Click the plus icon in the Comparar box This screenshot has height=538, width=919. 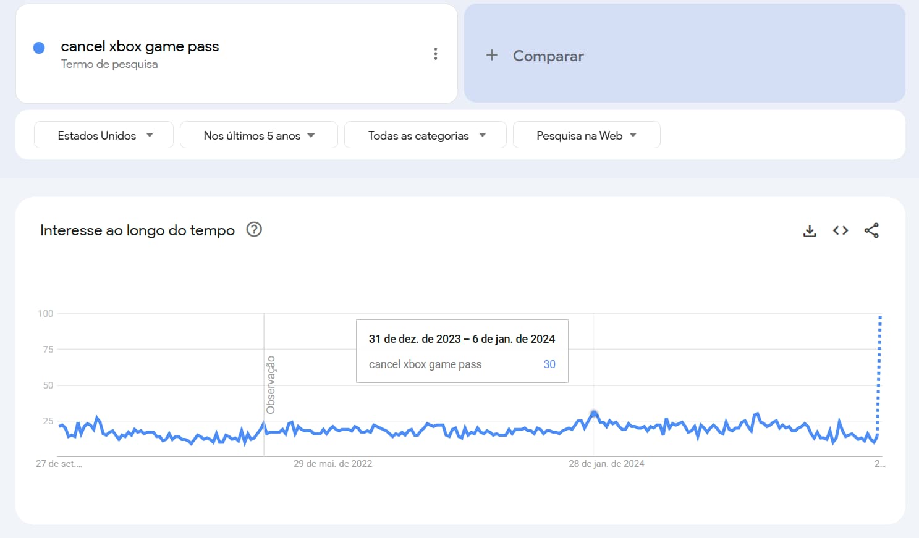(x=491, y=55)
